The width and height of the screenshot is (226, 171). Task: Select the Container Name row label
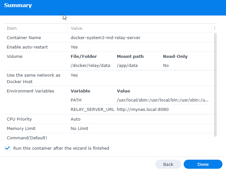(24, 38)
